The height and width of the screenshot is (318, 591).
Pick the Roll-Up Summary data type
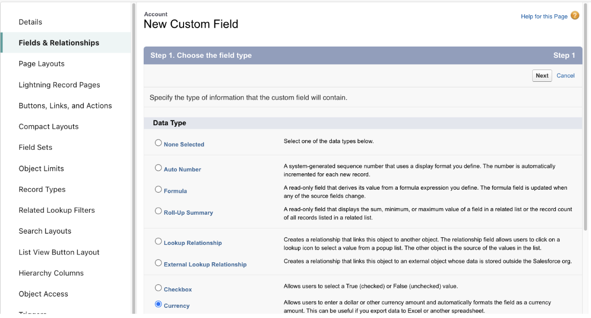pyautogui.click(x=158, y=211)
